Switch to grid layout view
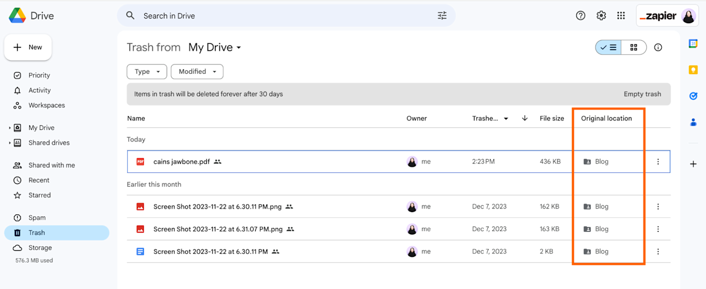This screenshot has width=706, height=289. coord(634,47)
